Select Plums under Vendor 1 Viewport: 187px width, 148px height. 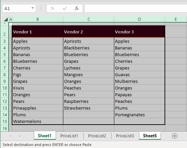(38, 115)
